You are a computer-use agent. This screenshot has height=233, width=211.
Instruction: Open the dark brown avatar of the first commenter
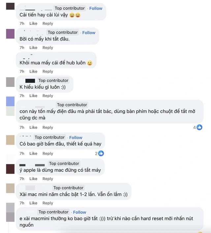tap(10, 6)
